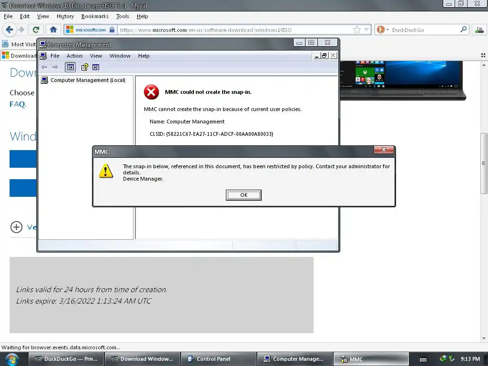
Task: Open the browser Tools menu
Action: tap(122, 16)
